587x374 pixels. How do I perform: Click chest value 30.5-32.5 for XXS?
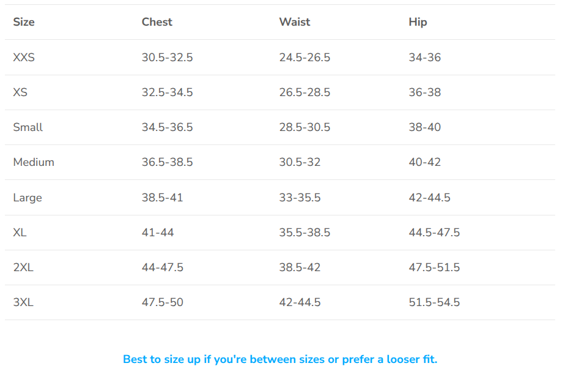point(168,58)
